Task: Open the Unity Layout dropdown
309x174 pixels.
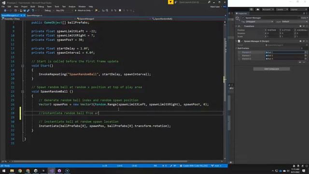Action: pyautogui.click(x=299, y=10)
